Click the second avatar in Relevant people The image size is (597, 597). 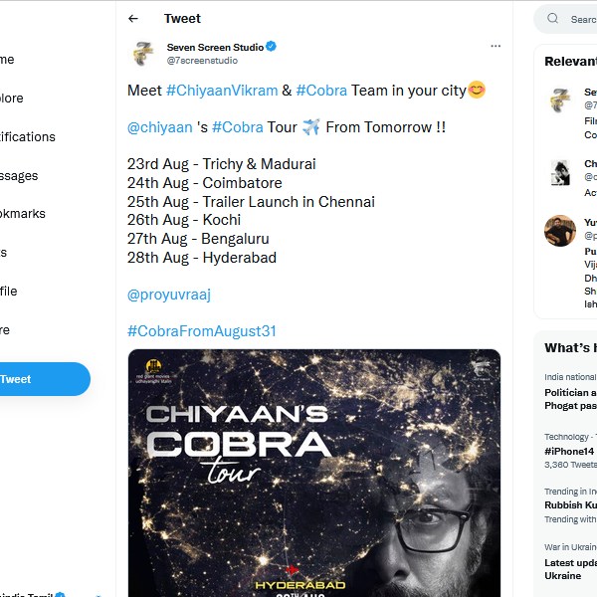pos(559,172)
